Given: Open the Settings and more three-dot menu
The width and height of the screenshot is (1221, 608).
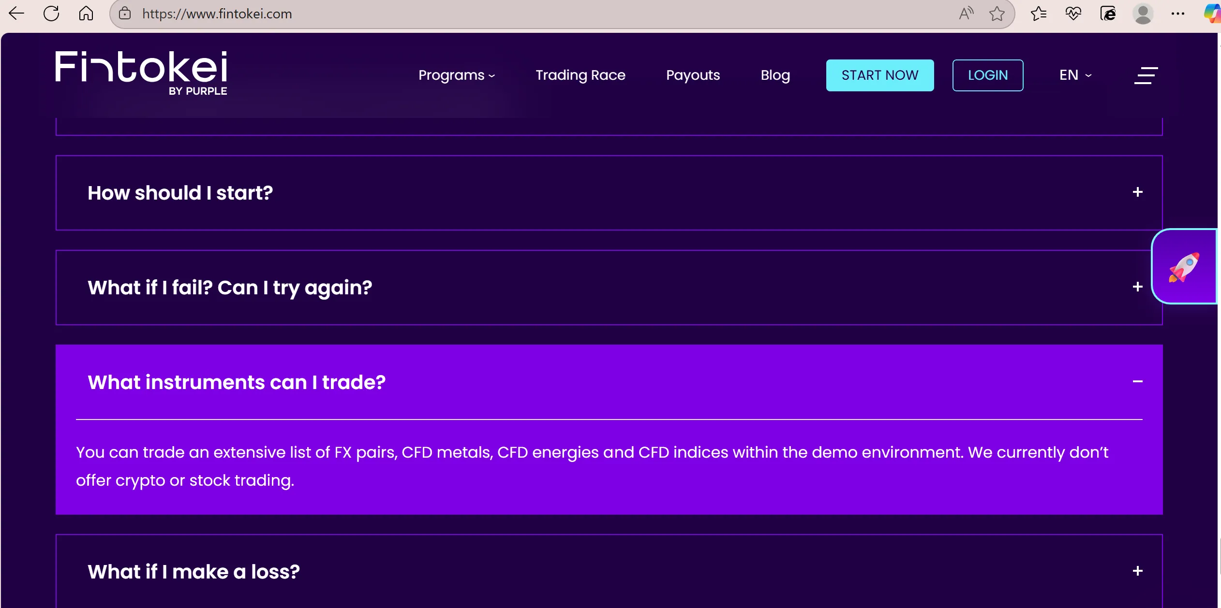Looking at the screenshot, I should click(x=1178, y=14).
